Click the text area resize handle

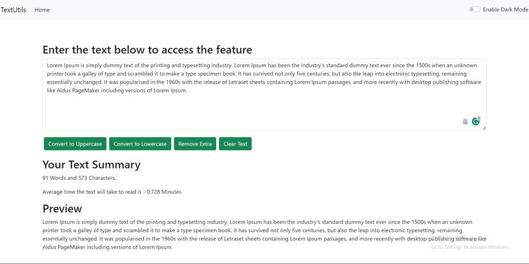point(484,128)
